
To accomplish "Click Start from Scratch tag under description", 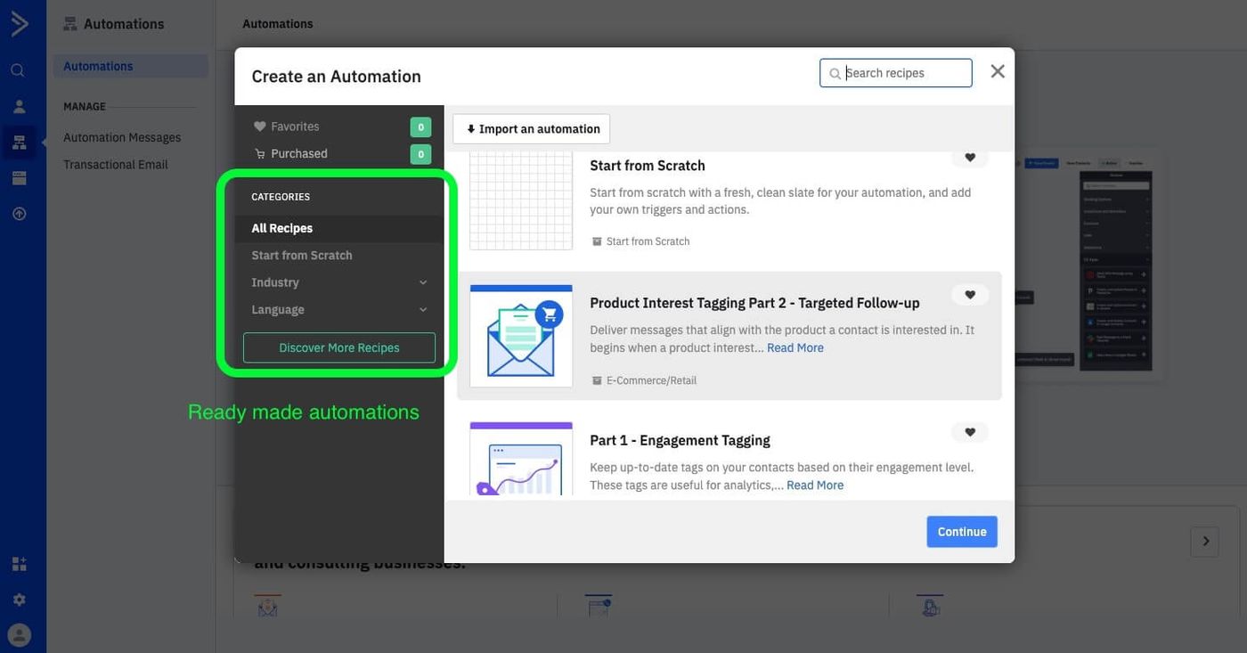I will 648,241.
